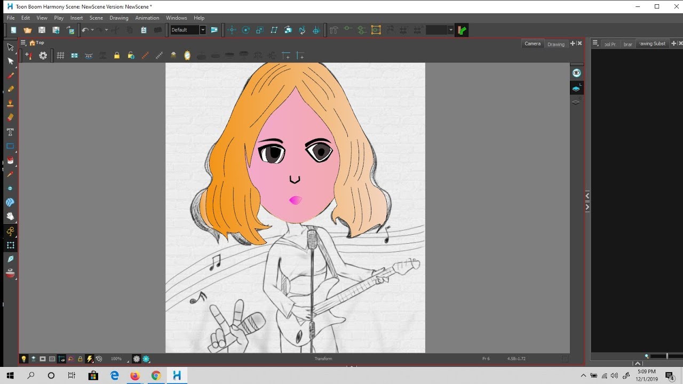The height and width of the screenshot is (384, 683).
Task: Select the white Select arrow tool
Action: pyautogui.click(x=10, y=61)
